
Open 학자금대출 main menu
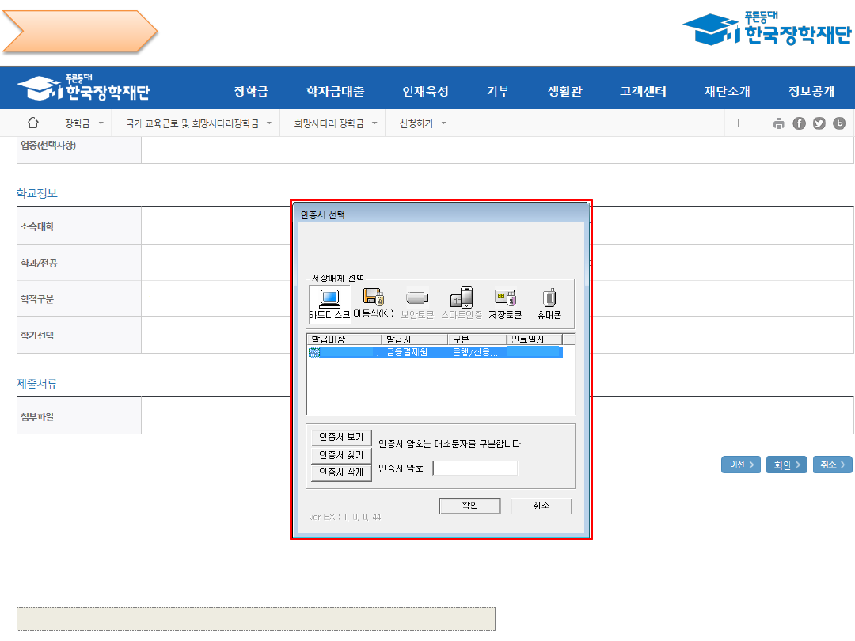(x=335, y=91)
